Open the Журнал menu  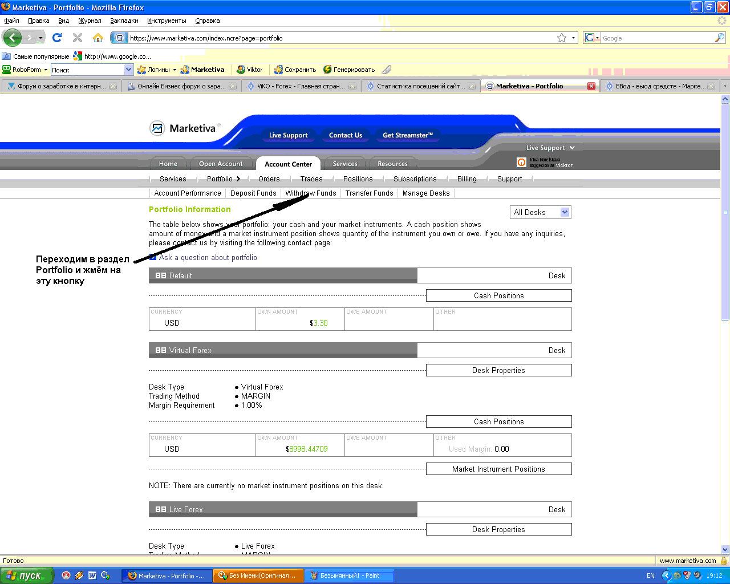coord(90,21)
